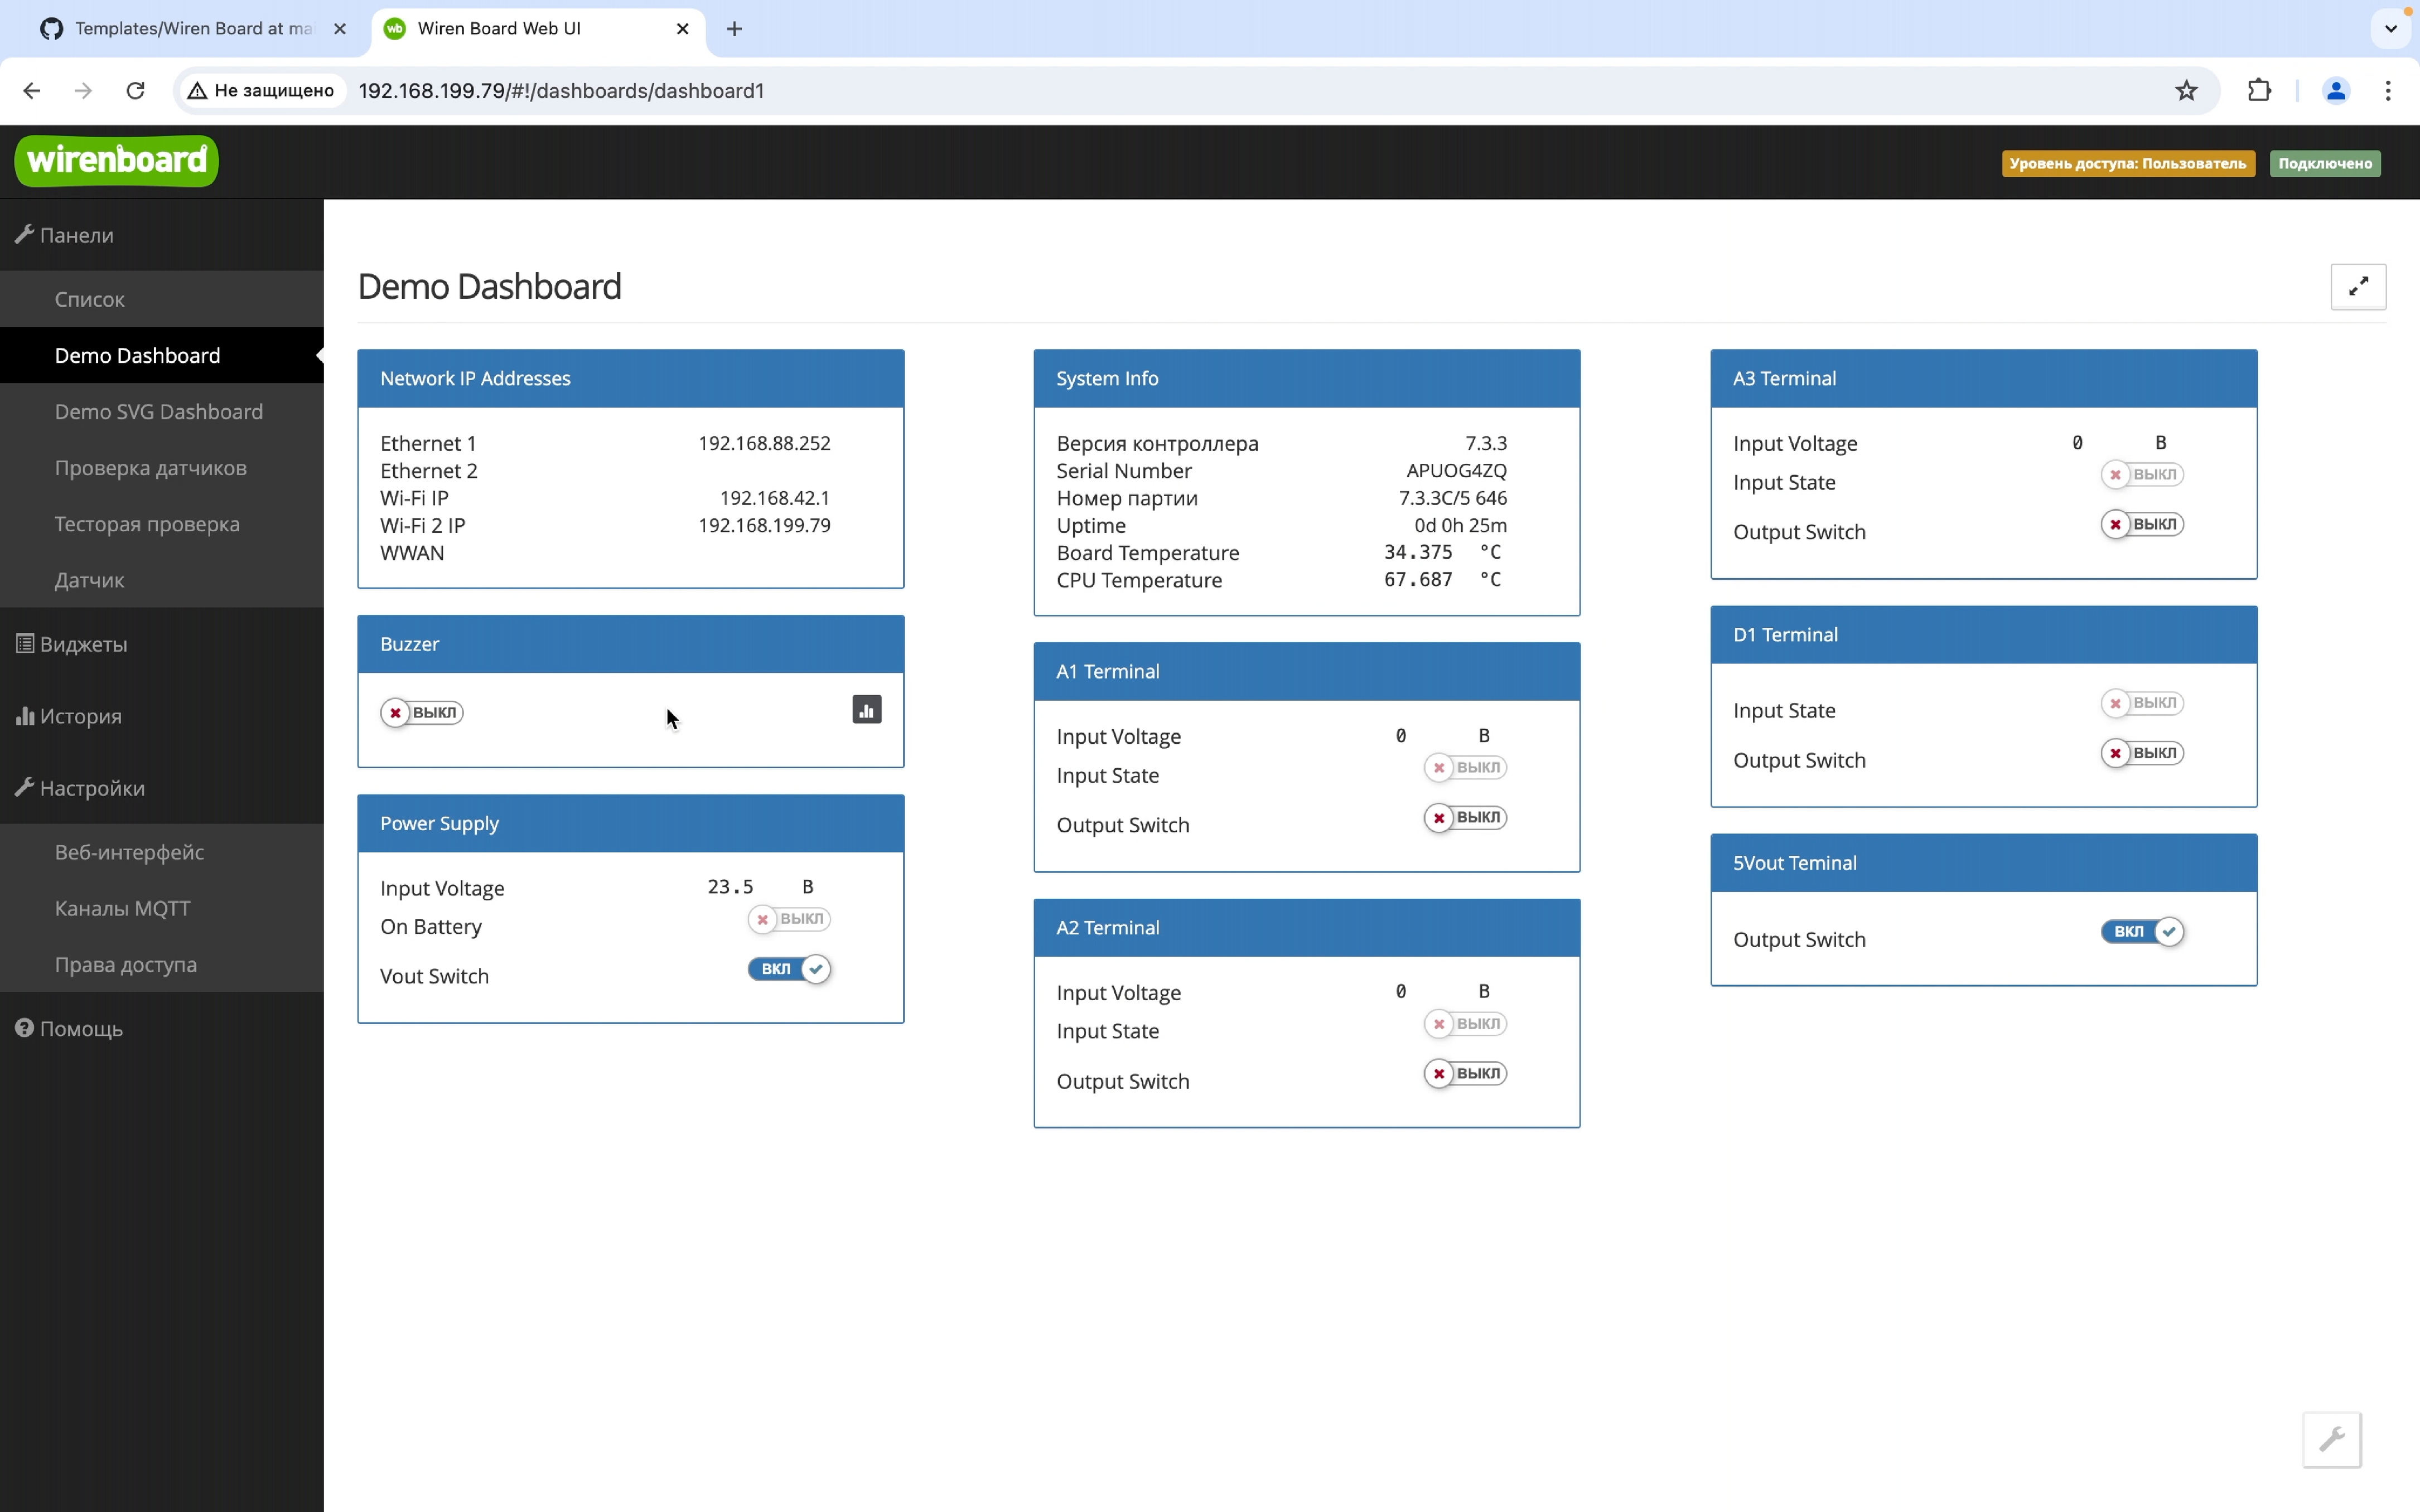Screen dimensions: 2420x1512
Task: Disable 5Vout Terminal Output Switch
Action: click(x=2141, y=932)
